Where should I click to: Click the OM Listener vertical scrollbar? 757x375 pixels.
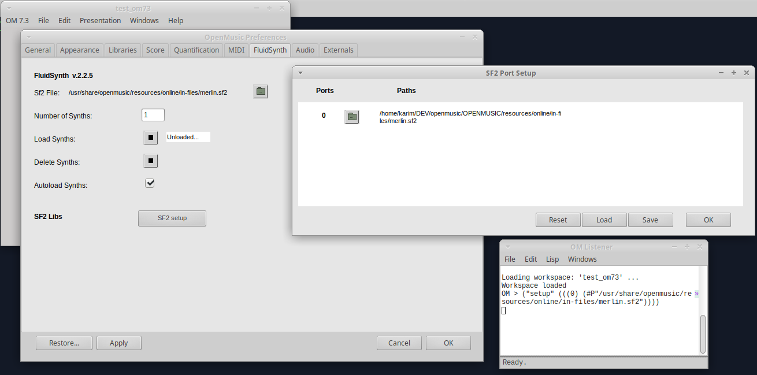pyautogui.click(x=703, y=334)
